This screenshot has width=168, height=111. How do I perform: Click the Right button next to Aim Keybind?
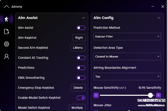click(x=79, y=38)
